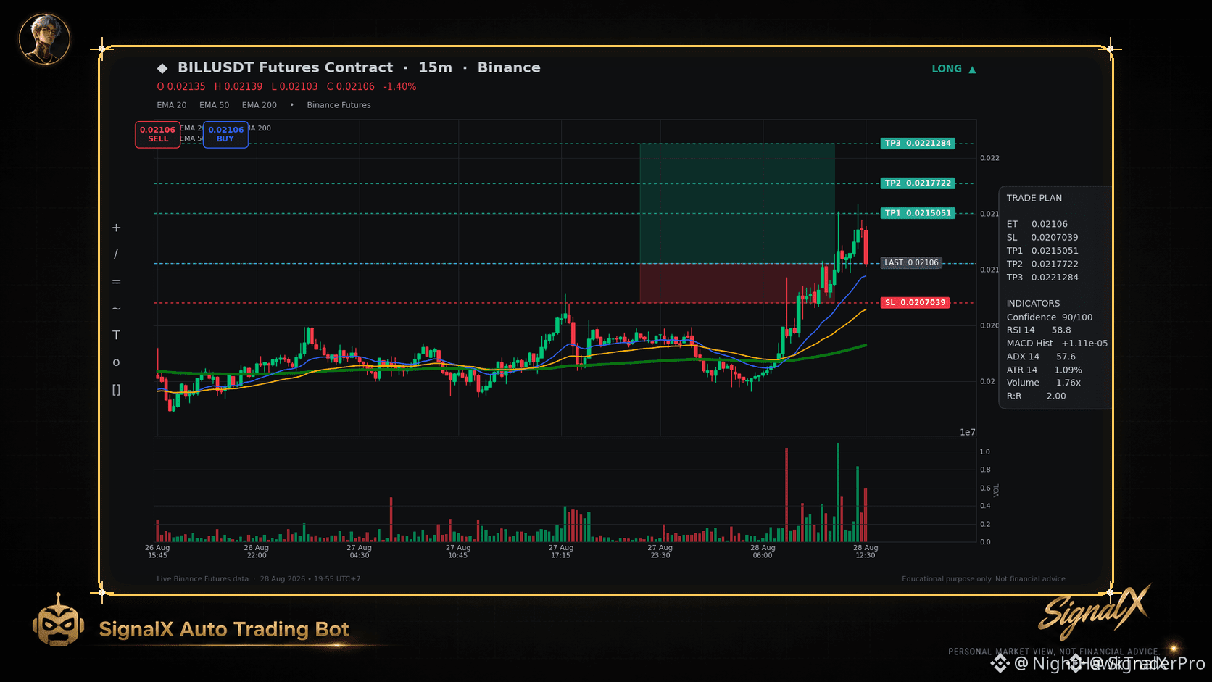Image resolution: width=1212 pixels, height=682 pixels.
Task: Select the crosshair plus tool
Action: pos(116,228)
